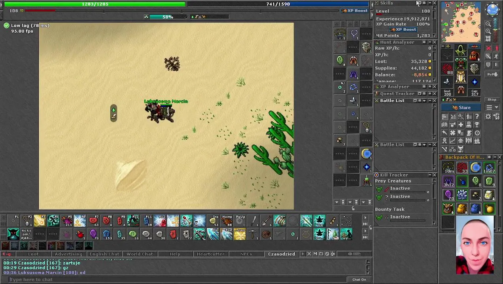Screen dimensions: 503x284
Task: Collapse the Hunt Analyser panel
Action: click(430, 42)
